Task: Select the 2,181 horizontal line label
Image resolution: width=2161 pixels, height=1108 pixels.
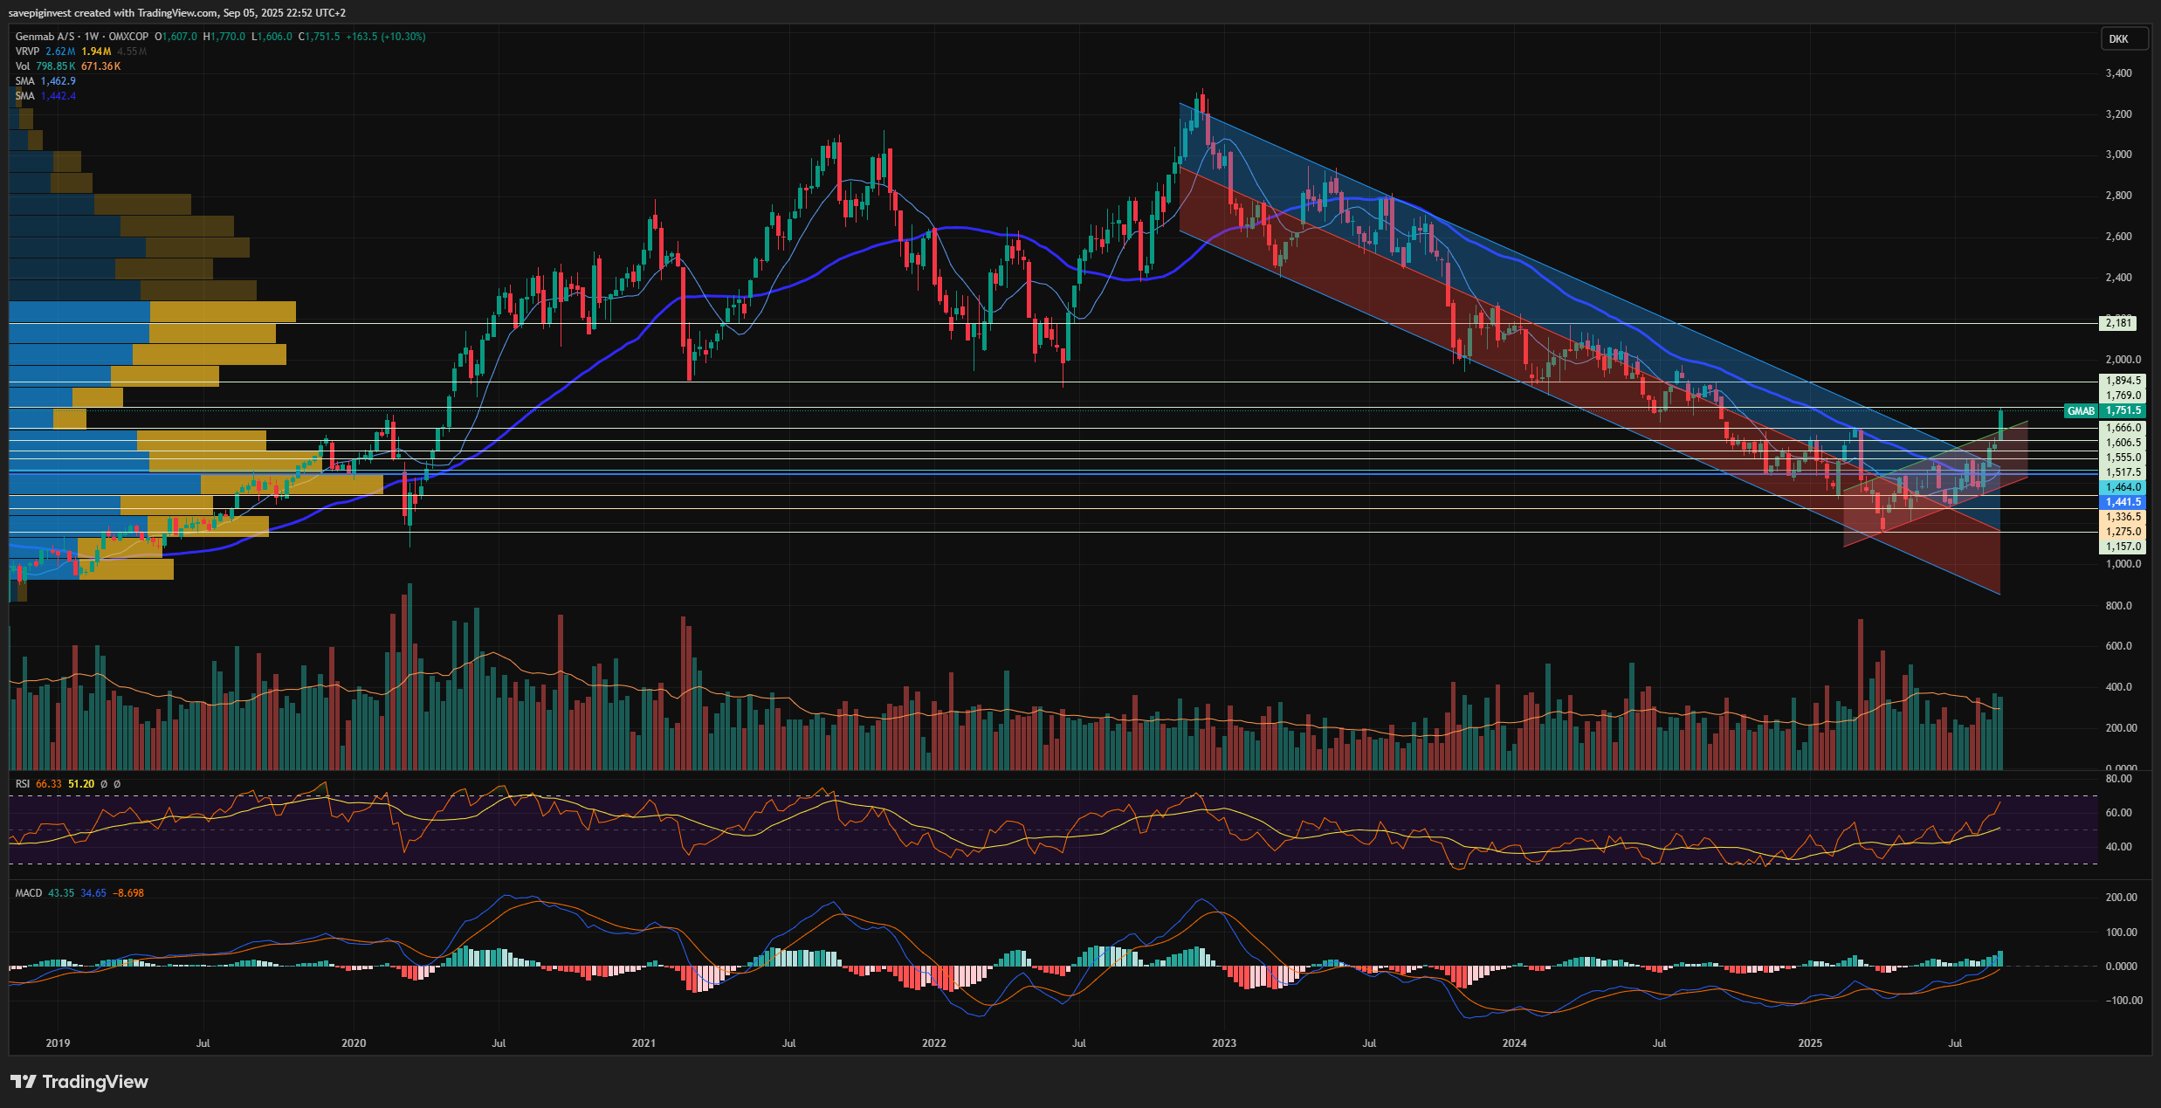Action: coord(2118,323)
